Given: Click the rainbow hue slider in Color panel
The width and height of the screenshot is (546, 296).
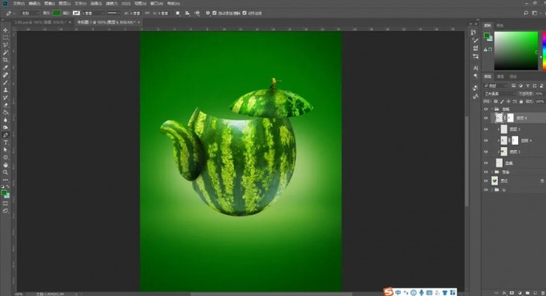Looking at the screenshot, I should 544,51.
